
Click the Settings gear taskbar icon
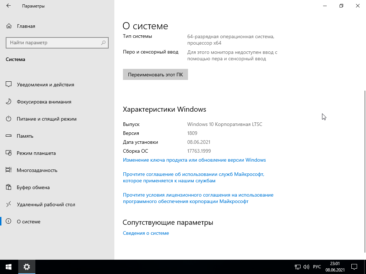coord(27,267)
